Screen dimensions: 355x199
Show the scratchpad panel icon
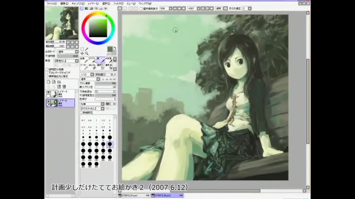[105, 8]
